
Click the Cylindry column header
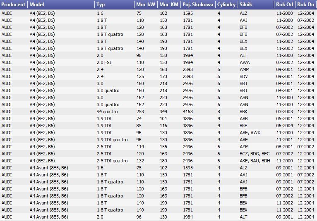226,5
